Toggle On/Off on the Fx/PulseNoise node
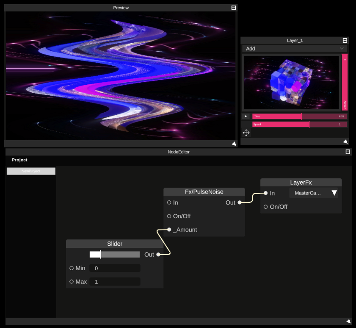 tap(169, 216)
